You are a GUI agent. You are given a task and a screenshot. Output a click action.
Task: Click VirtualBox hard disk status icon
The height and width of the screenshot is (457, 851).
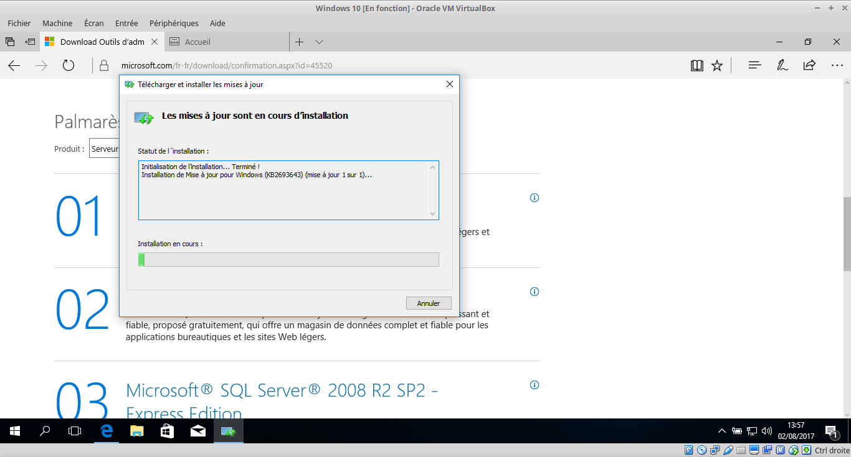click(688, 450)
